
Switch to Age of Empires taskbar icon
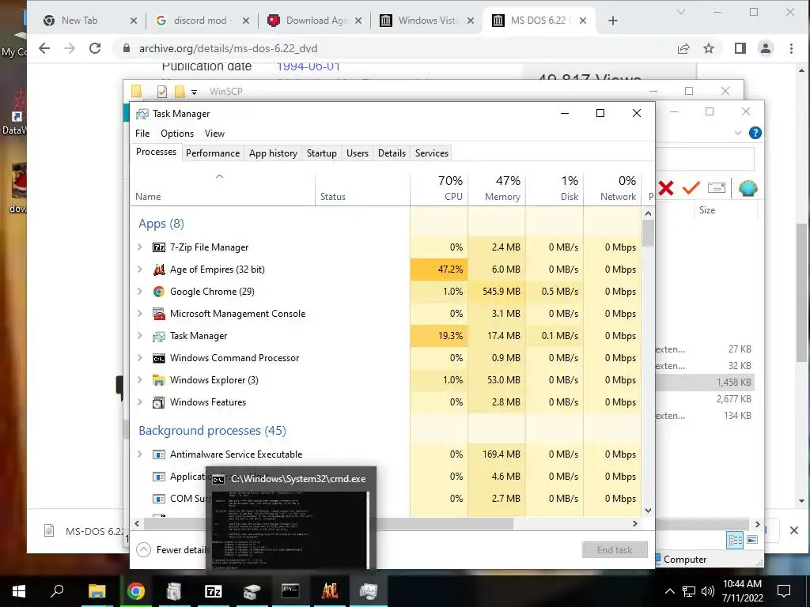[x=329, y=591]
